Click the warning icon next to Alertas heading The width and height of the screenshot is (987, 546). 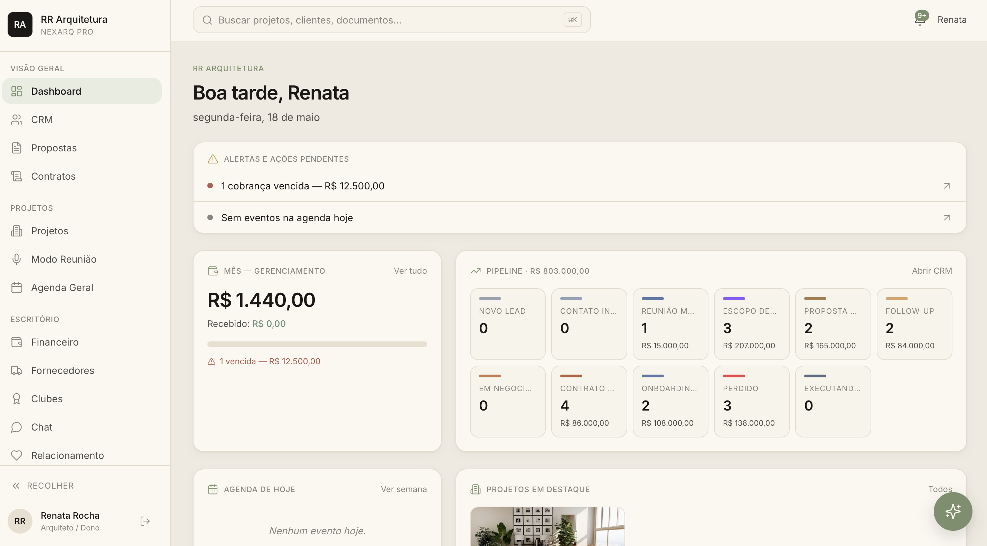213,159
